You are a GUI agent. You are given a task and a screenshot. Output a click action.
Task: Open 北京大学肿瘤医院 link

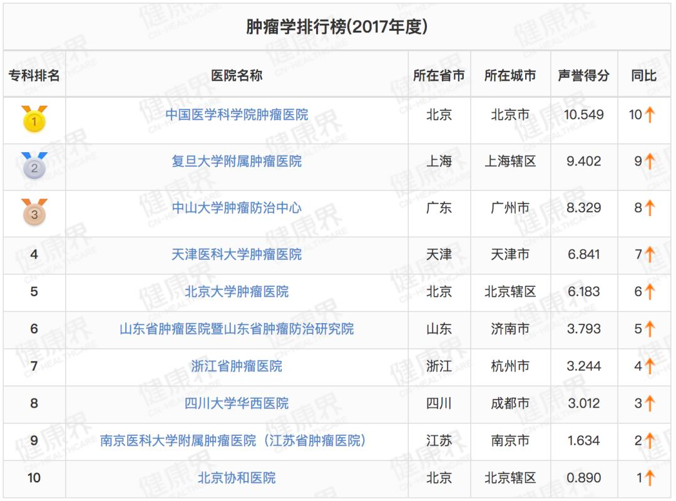(x=237, y=292)
